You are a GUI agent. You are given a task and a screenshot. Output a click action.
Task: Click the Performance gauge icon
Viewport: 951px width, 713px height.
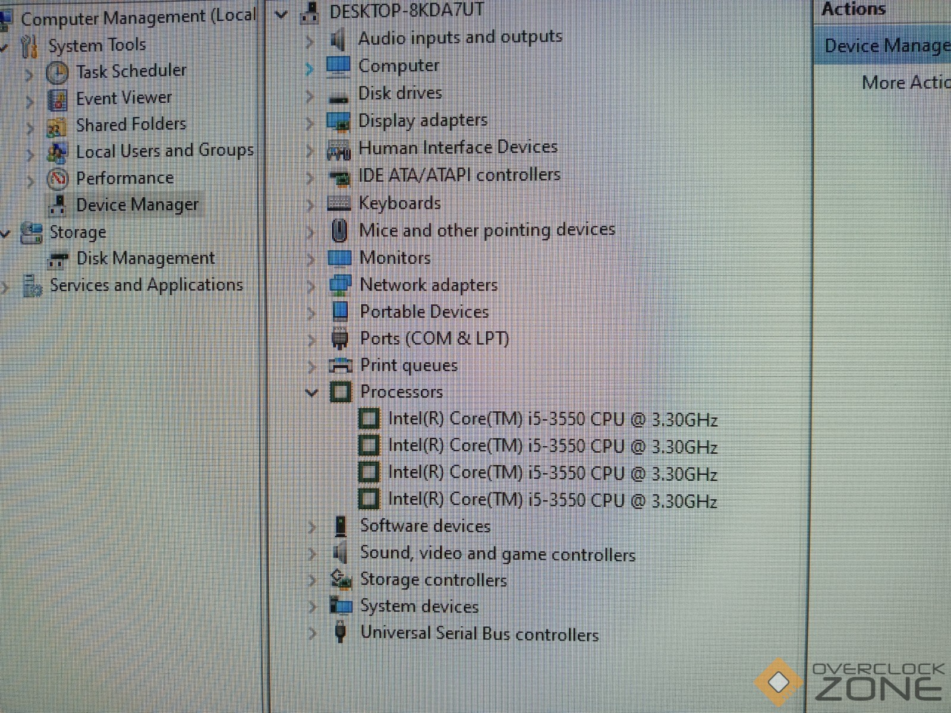pyautogui.click(x=58, y=178)
